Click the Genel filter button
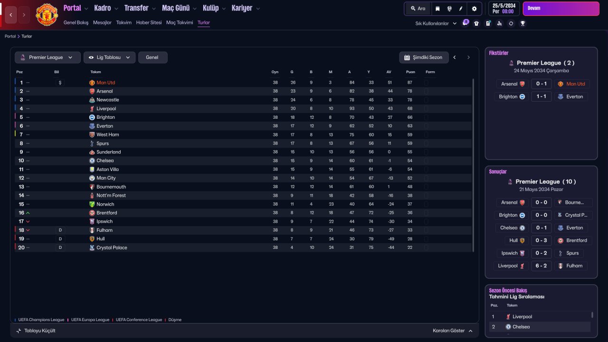Screen dimensions: 608x342 coord(152,57)
